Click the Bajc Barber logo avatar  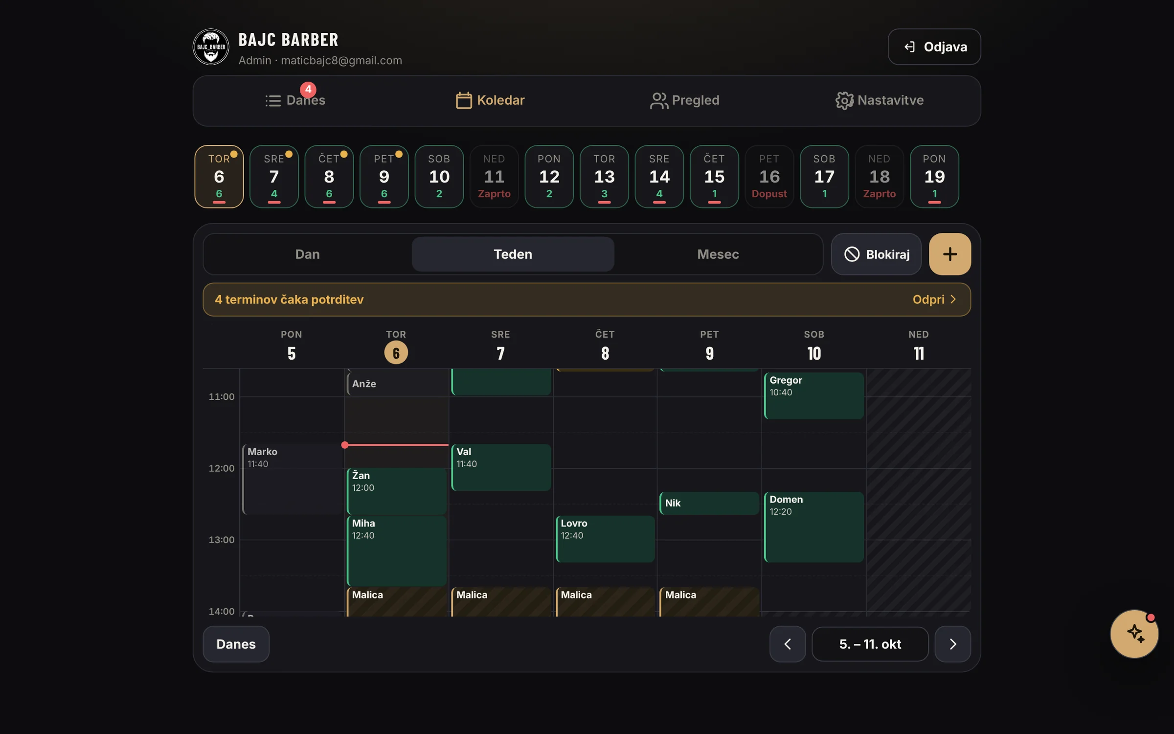[x=211, y=46]
